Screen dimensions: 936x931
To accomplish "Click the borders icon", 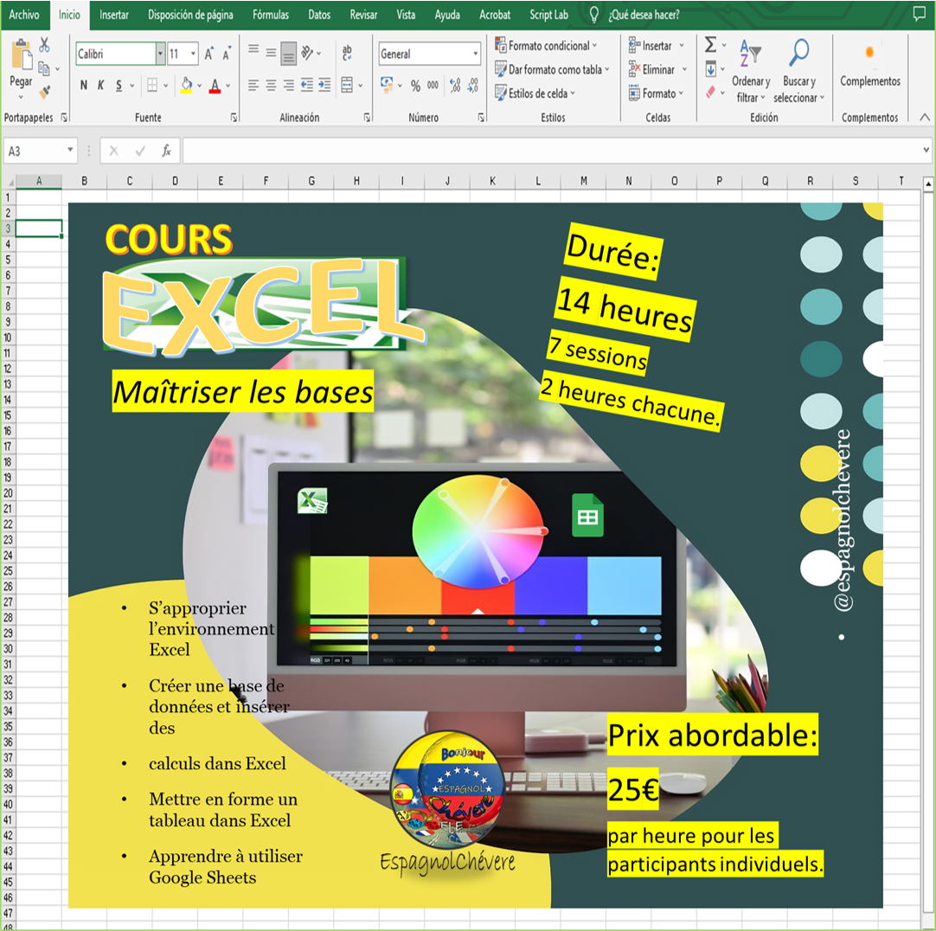I will coord(152,86).
